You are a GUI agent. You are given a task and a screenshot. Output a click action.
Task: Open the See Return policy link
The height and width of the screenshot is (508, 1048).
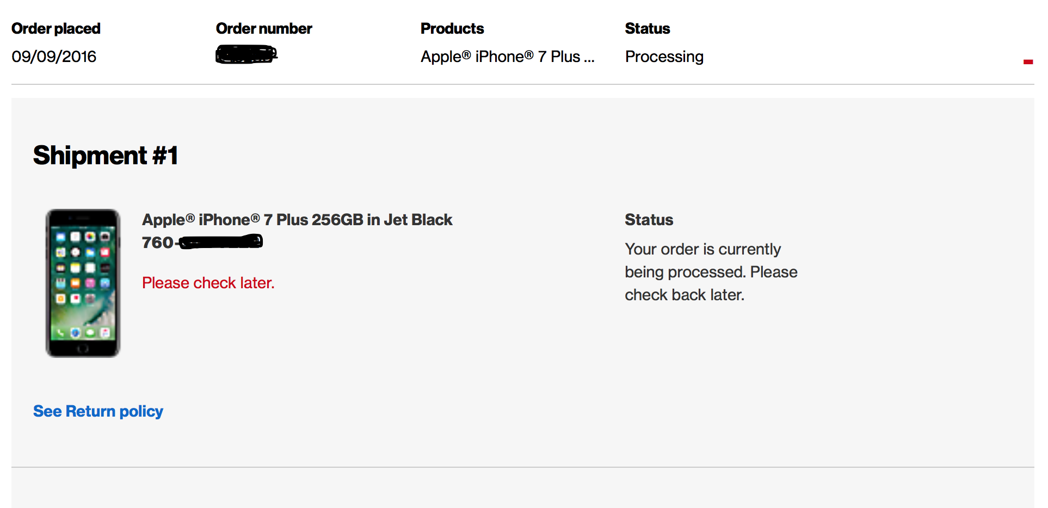click(98, 411)
